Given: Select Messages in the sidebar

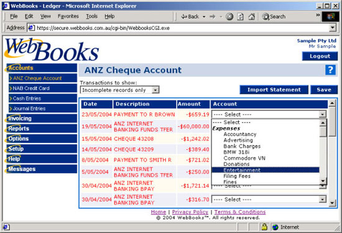Looking at the screenshot, I should point(42,169).
